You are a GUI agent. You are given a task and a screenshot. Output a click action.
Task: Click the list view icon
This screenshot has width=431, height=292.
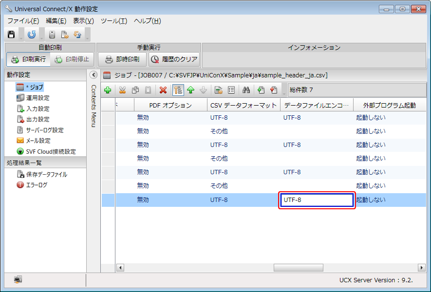point(231,90)
